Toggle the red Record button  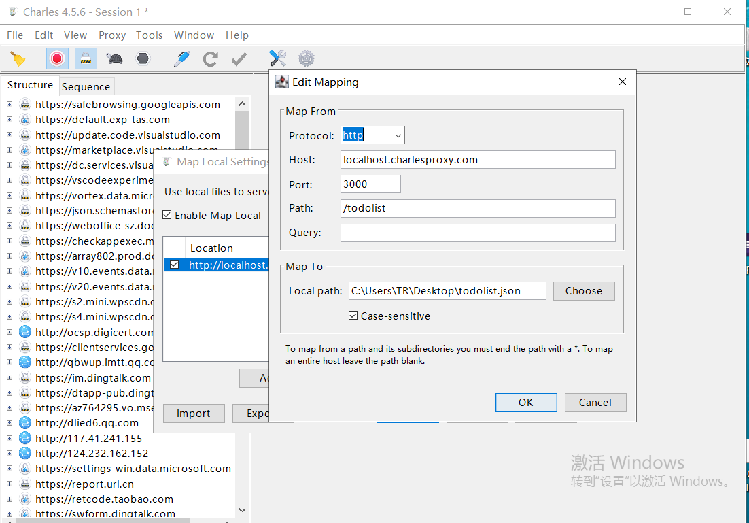pyautogui.click(x=57, y=58)
